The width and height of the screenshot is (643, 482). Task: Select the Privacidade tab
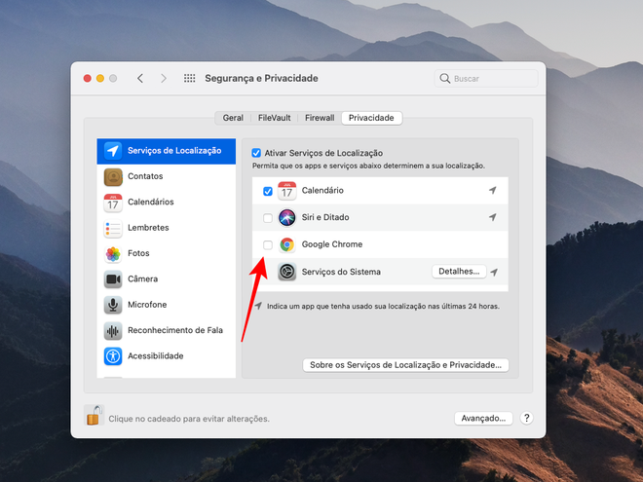coord(371,118)
